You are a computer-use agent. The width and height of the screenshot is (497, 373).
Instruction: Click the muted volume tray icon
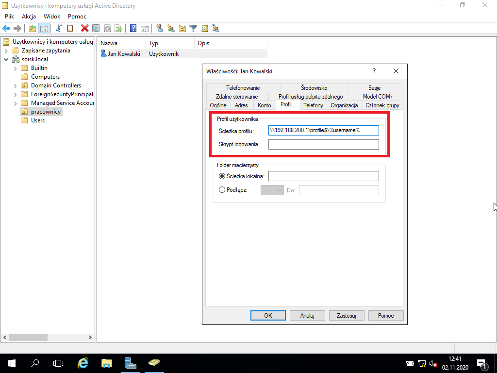pyautogui.click(x=433, y=363)
